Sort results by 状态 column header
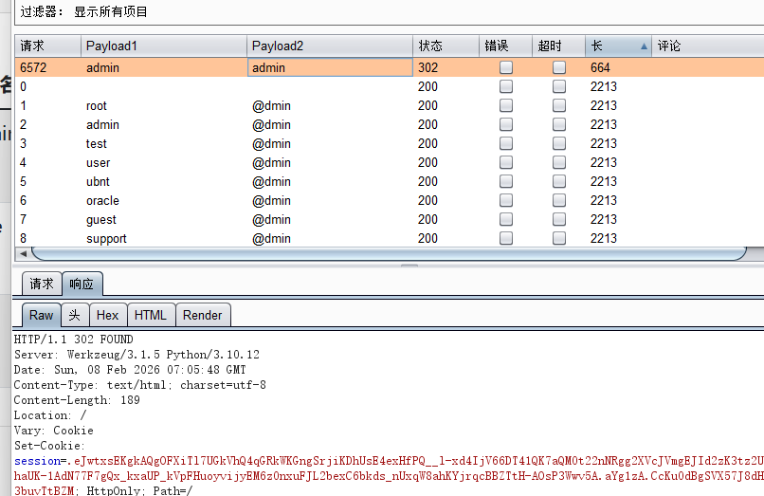The width and height of the screenshot is (764, 496). (446, 46)
